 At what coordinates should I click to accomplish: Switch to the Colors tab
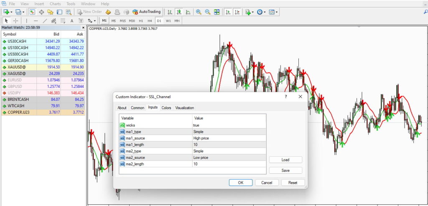coord(166,108)
